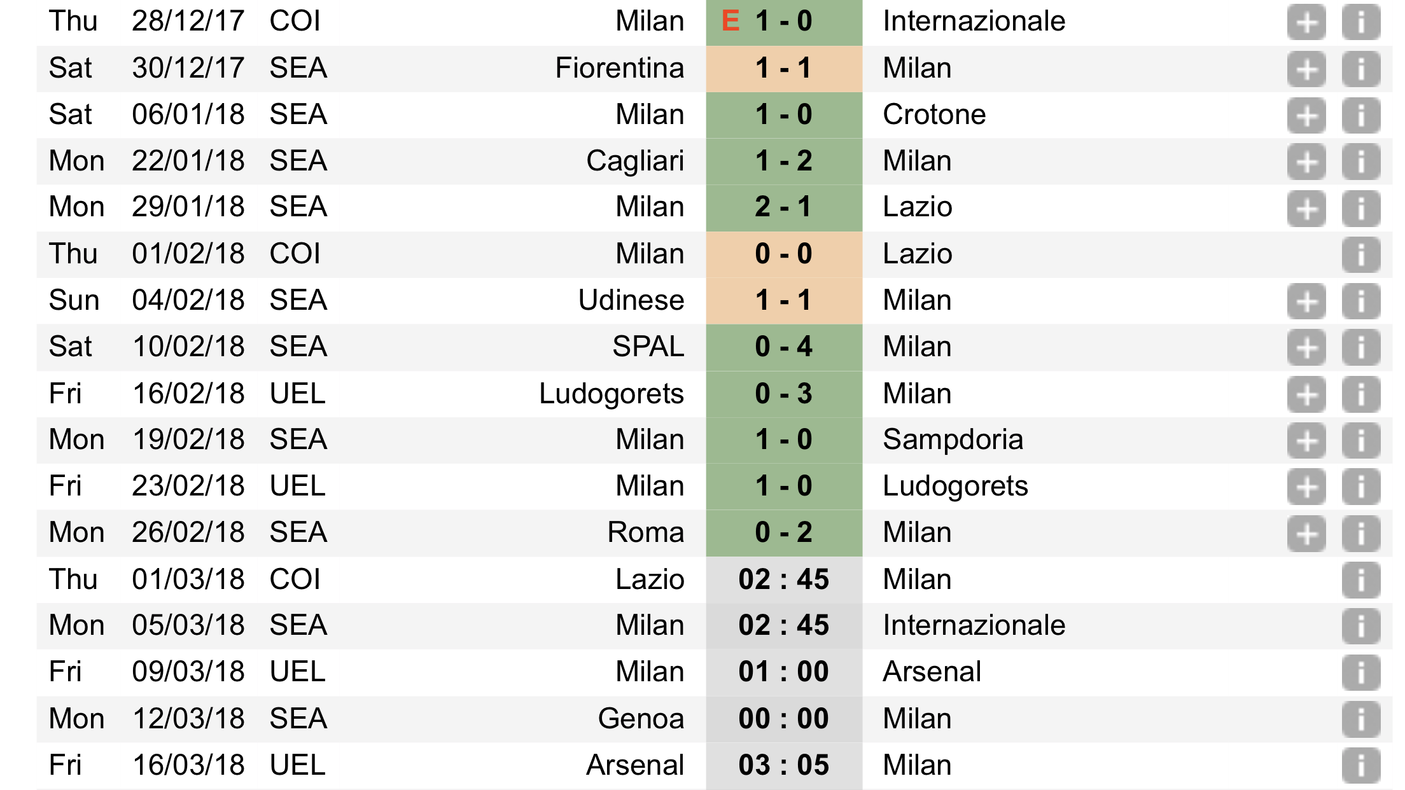This screenshot has height=790, width=1405.
Task: Open info icon for Milan vs Internazionale 05/03/18
Action: click(1361, 626)
